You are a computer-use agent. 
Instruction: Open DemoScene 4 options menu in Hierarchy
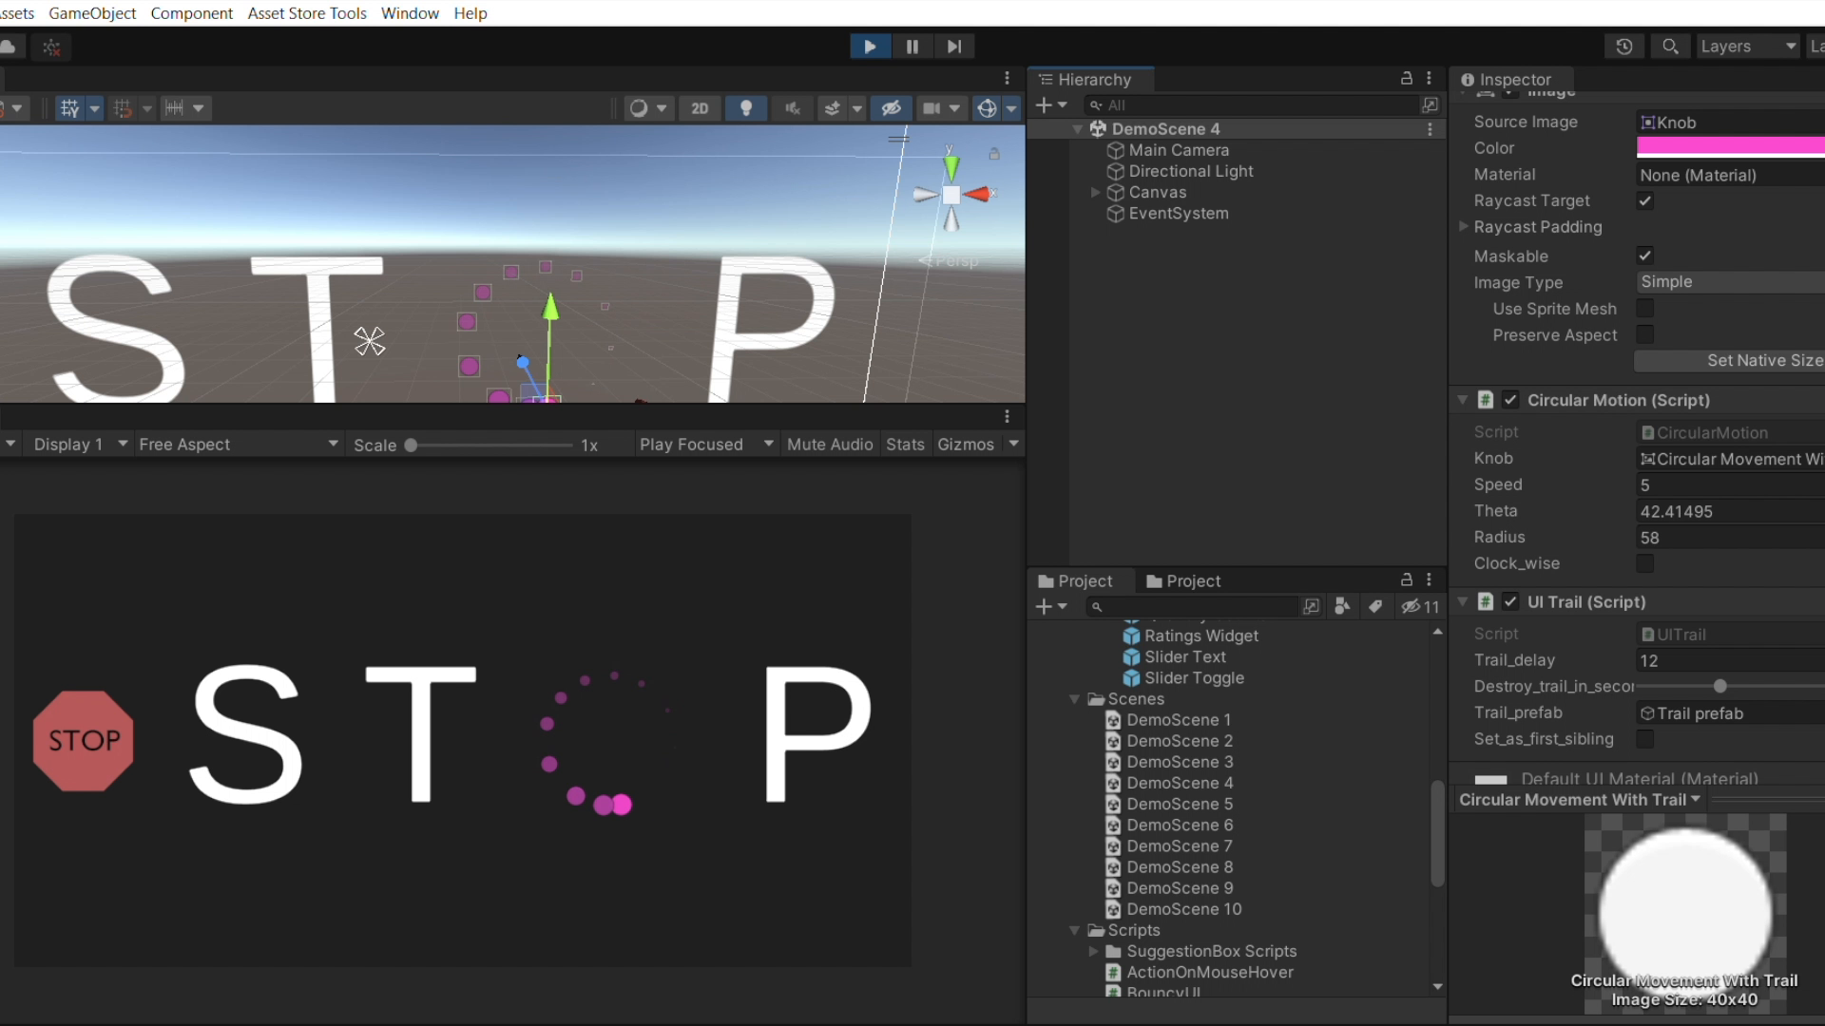[1430, 129]
